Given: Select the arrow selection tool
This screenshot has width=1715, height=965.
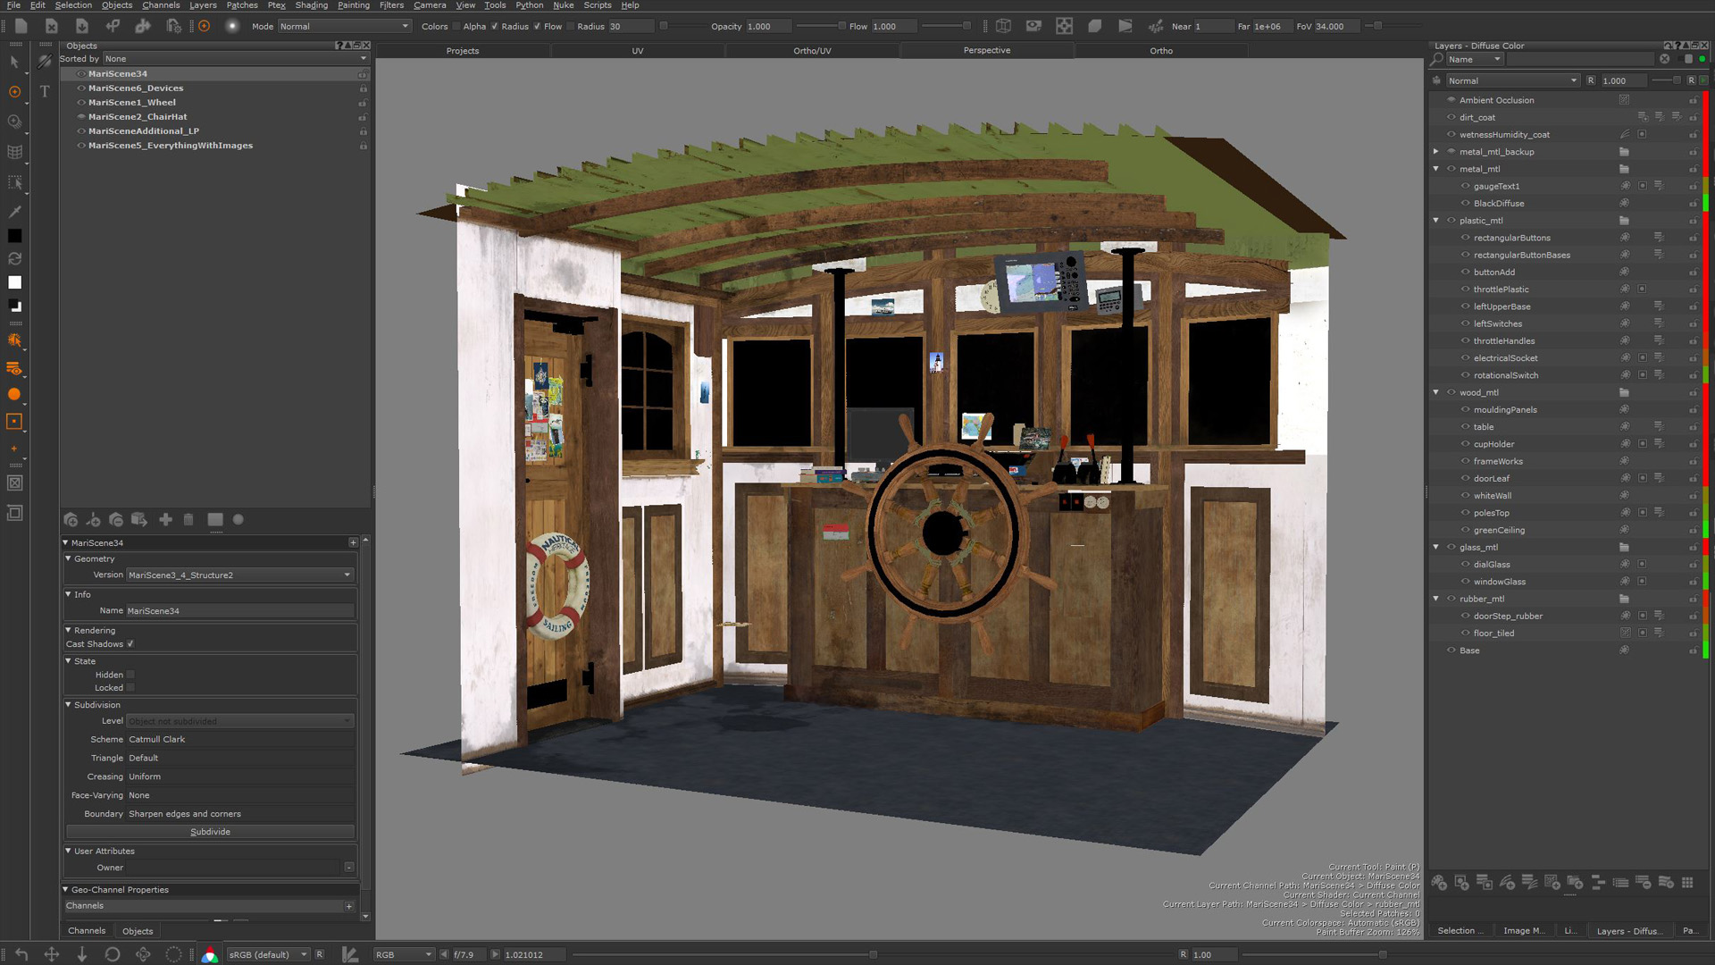Looking at the screenshot, I should (x=14, y=63).
